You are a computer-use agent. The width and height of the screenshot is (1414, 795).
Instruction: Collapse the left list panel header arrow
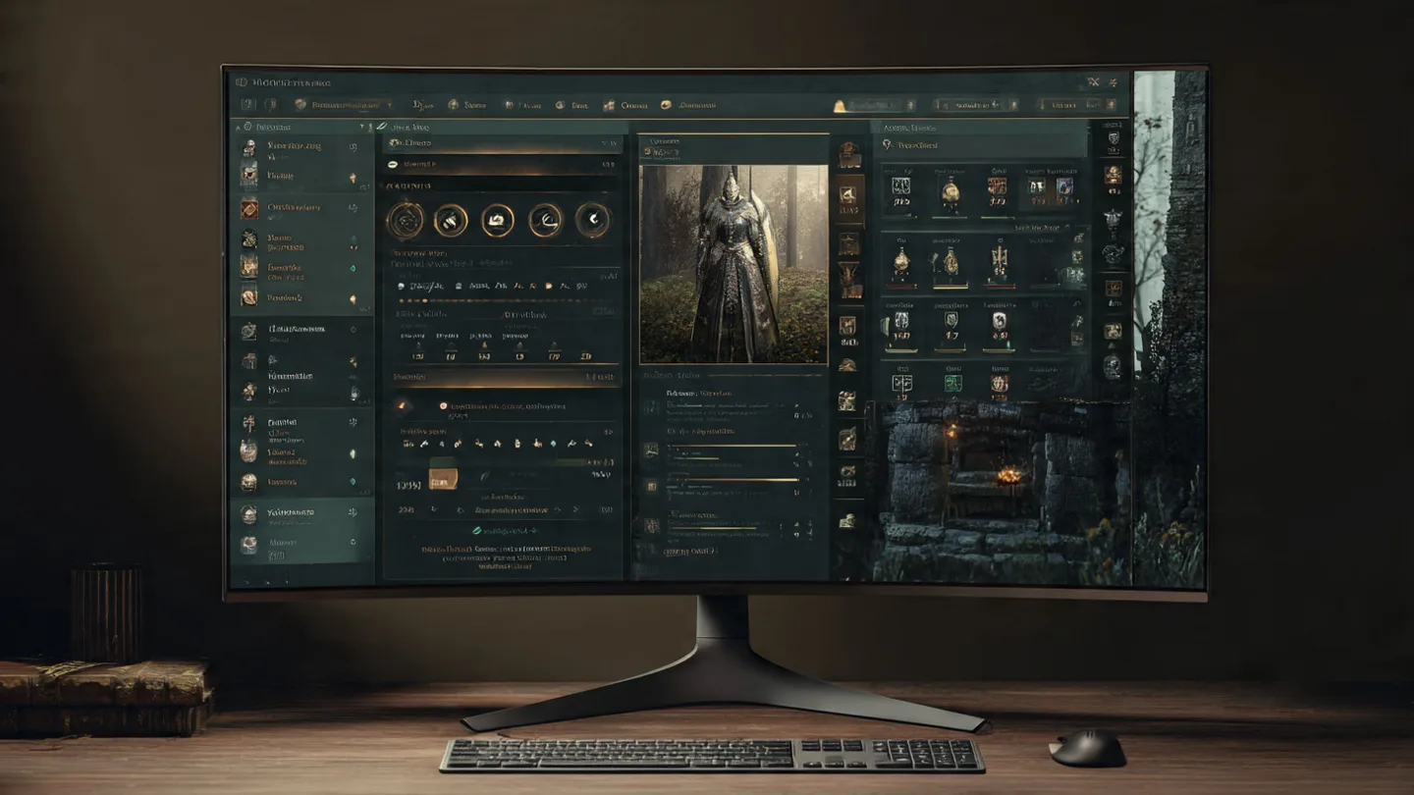click(361, 128)
